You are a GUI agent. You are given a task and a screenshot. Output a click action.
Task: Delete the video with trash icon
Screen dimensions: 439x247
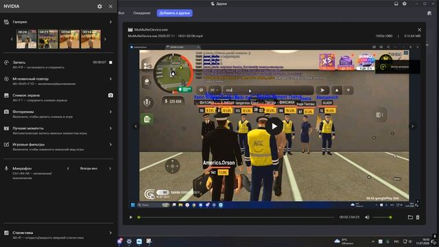[418, 217]
